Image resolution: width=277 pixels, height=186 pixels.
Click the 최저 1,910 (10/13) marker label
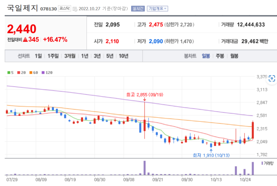point(211,155)
